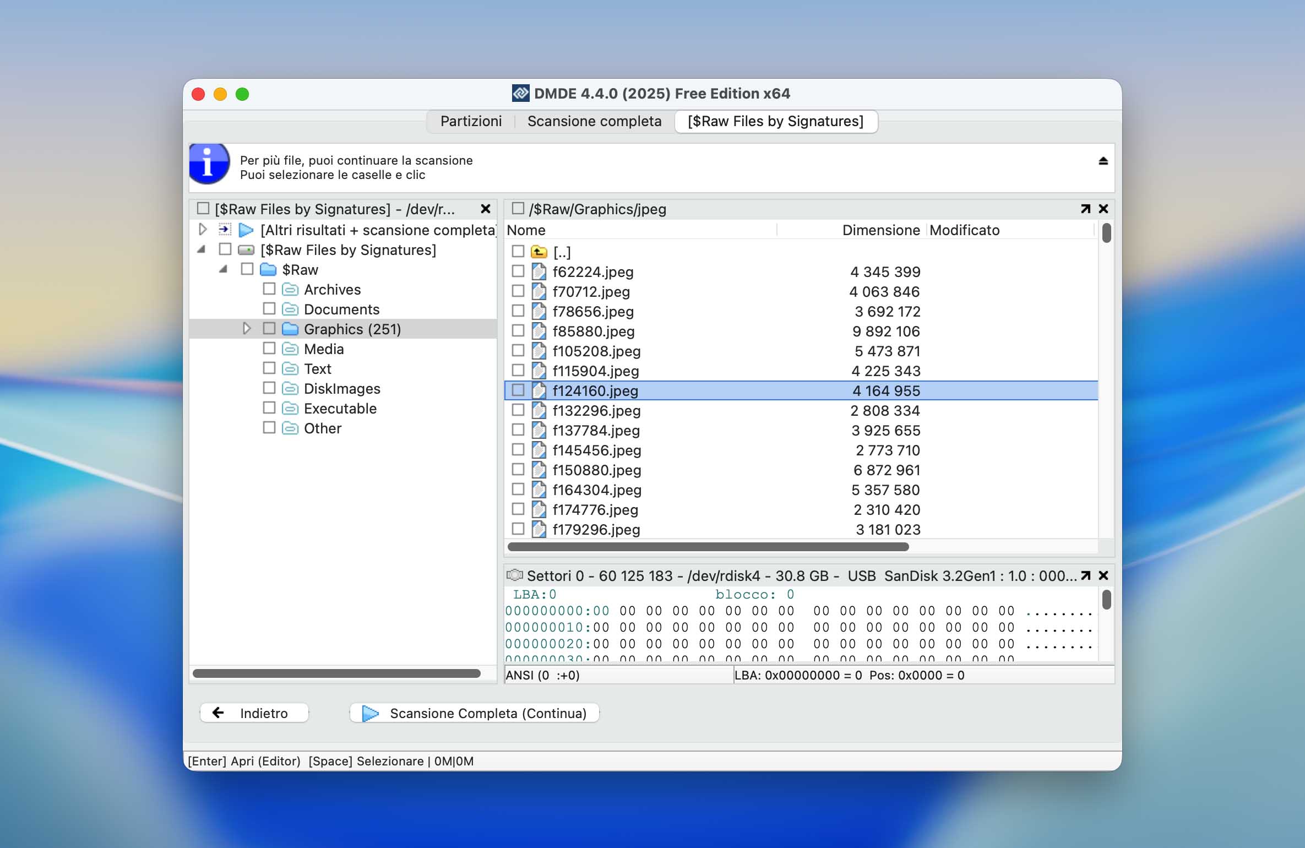Check the $Raw folder checkbox
Image resolution: width=1305 pixels, height=848 pixels.
coord(247,269)
